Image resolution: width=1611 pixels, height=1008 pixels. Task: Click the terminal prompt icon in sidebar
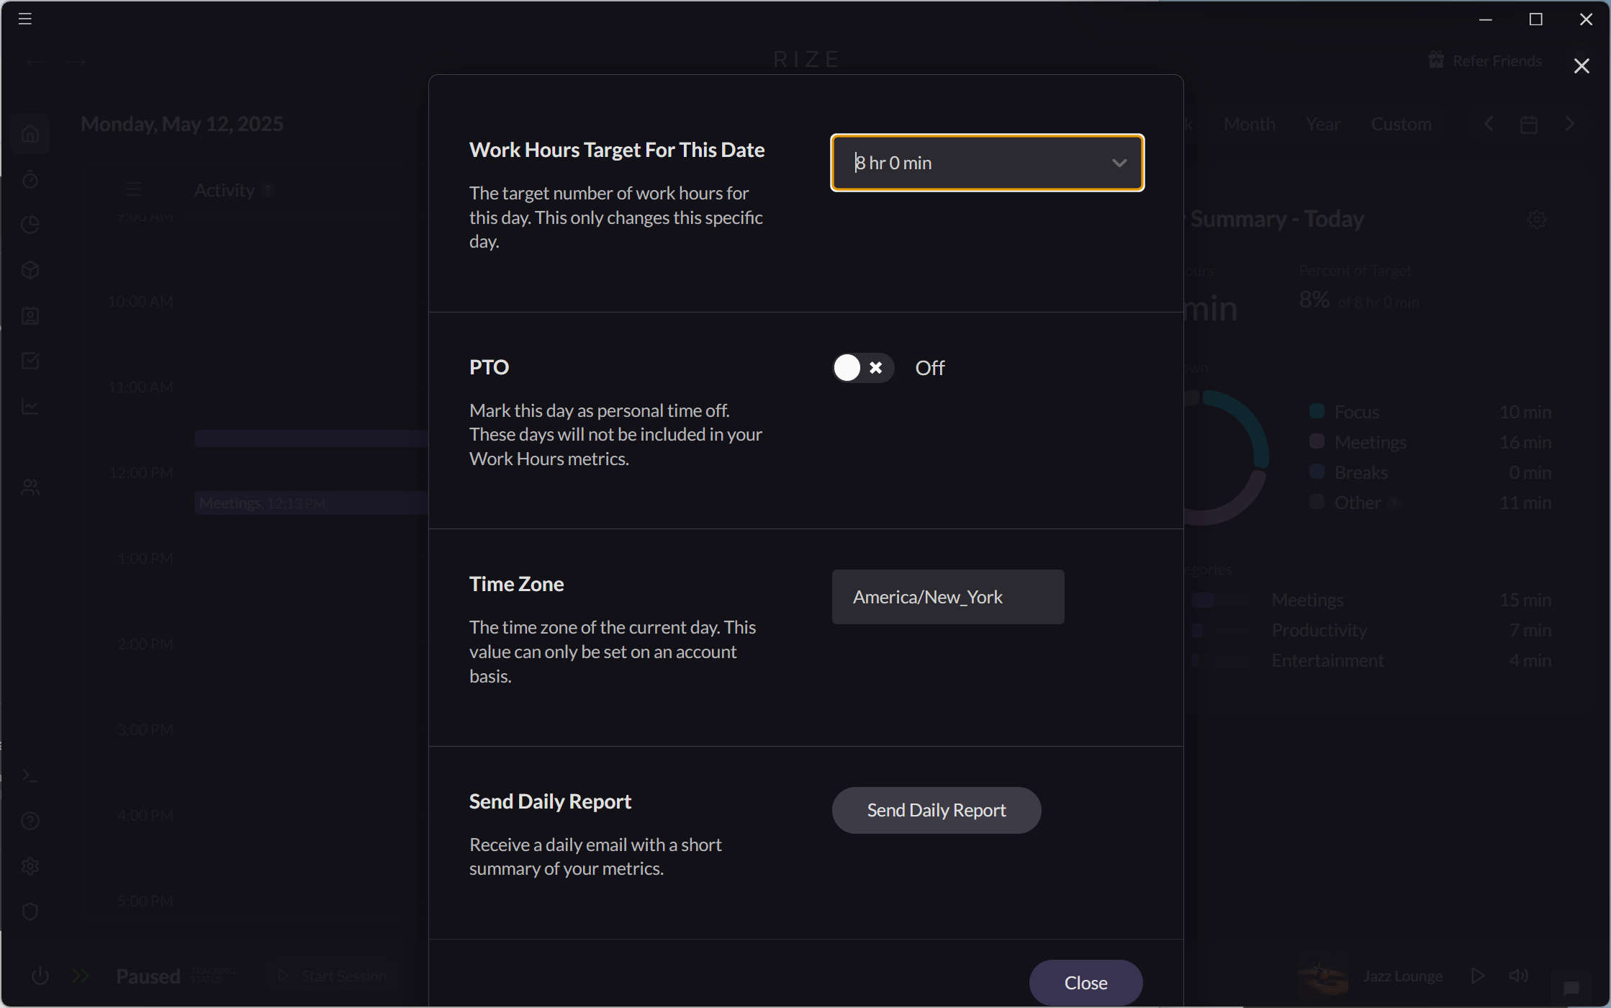(30, 775)
